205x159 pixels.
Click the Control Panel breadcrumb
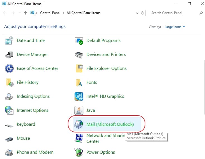[x=50, y=13]
